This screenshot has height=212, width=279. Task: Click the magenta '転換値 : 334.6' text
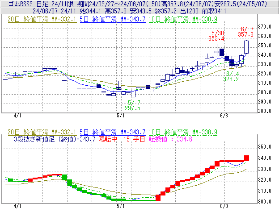coord(170,139)
